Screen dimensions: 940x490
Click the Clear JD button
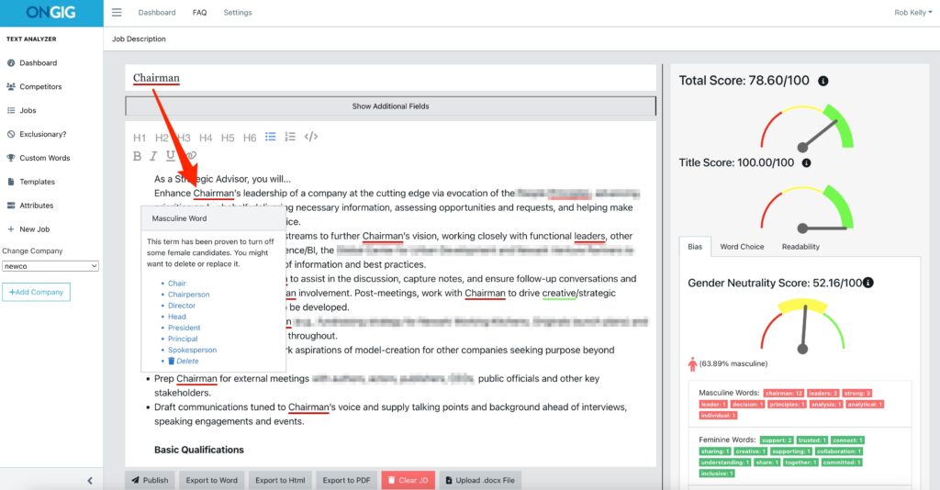coord(408,481)
